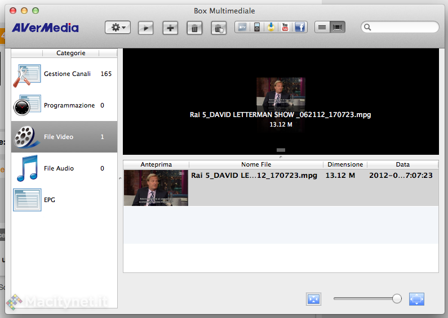448x318 pixels.
Task: Collapse sidebar using the small splitter arrow
Action: coord(120,178)
